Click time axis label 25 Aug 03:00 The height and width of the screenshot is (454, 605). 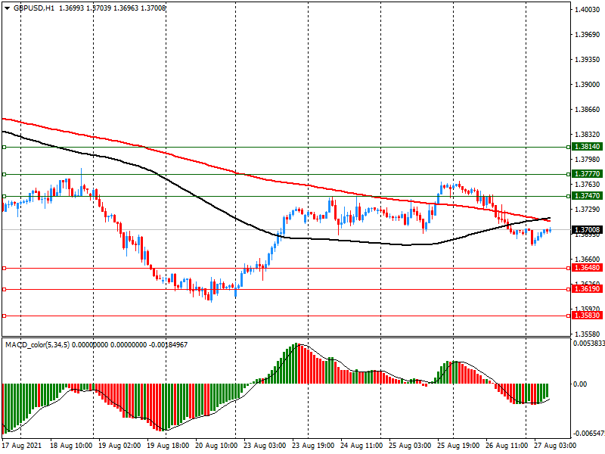[410, 446]
